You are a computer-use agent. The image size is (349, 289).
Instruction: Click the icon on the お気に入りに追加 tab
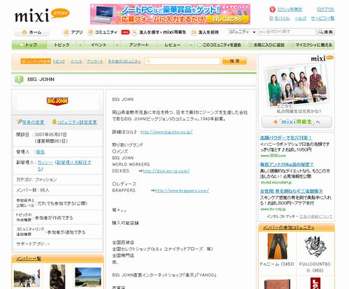251,45
